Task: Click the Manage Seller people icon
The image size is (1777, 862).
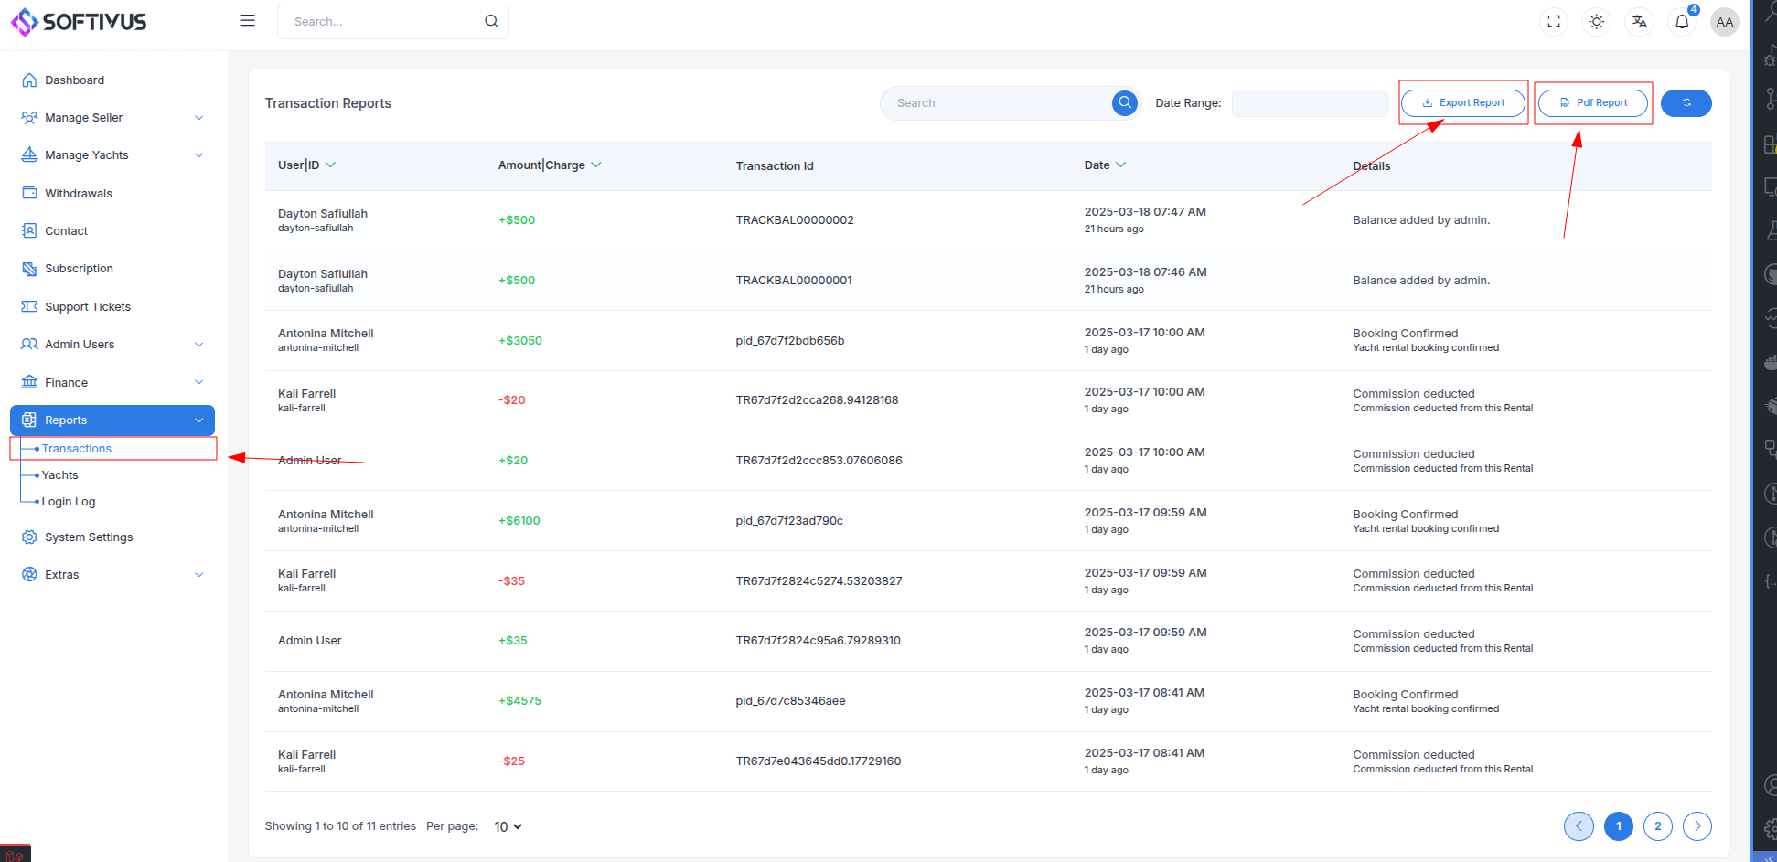Action: tap(29, 117)
